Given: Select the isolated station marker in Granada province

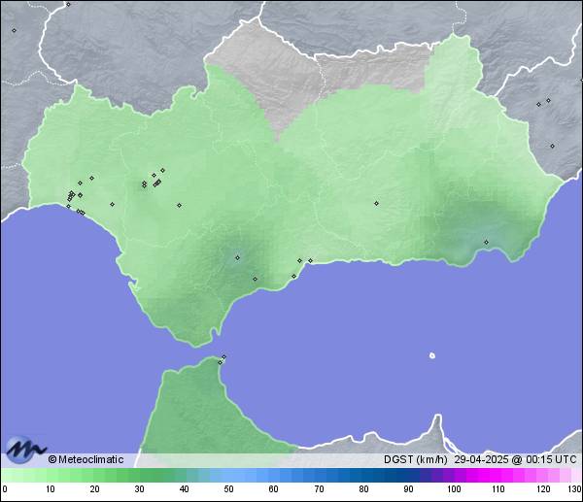Looking at the screenshot, I should (376, 203).
